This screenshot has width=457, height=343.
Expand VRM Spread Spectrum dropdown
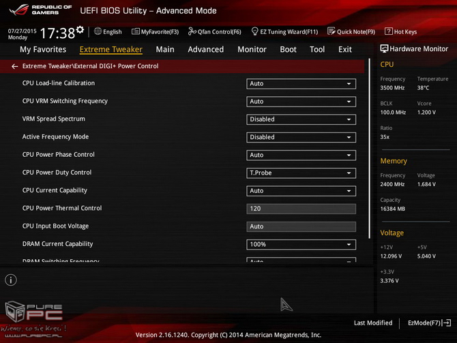[301, 119]
